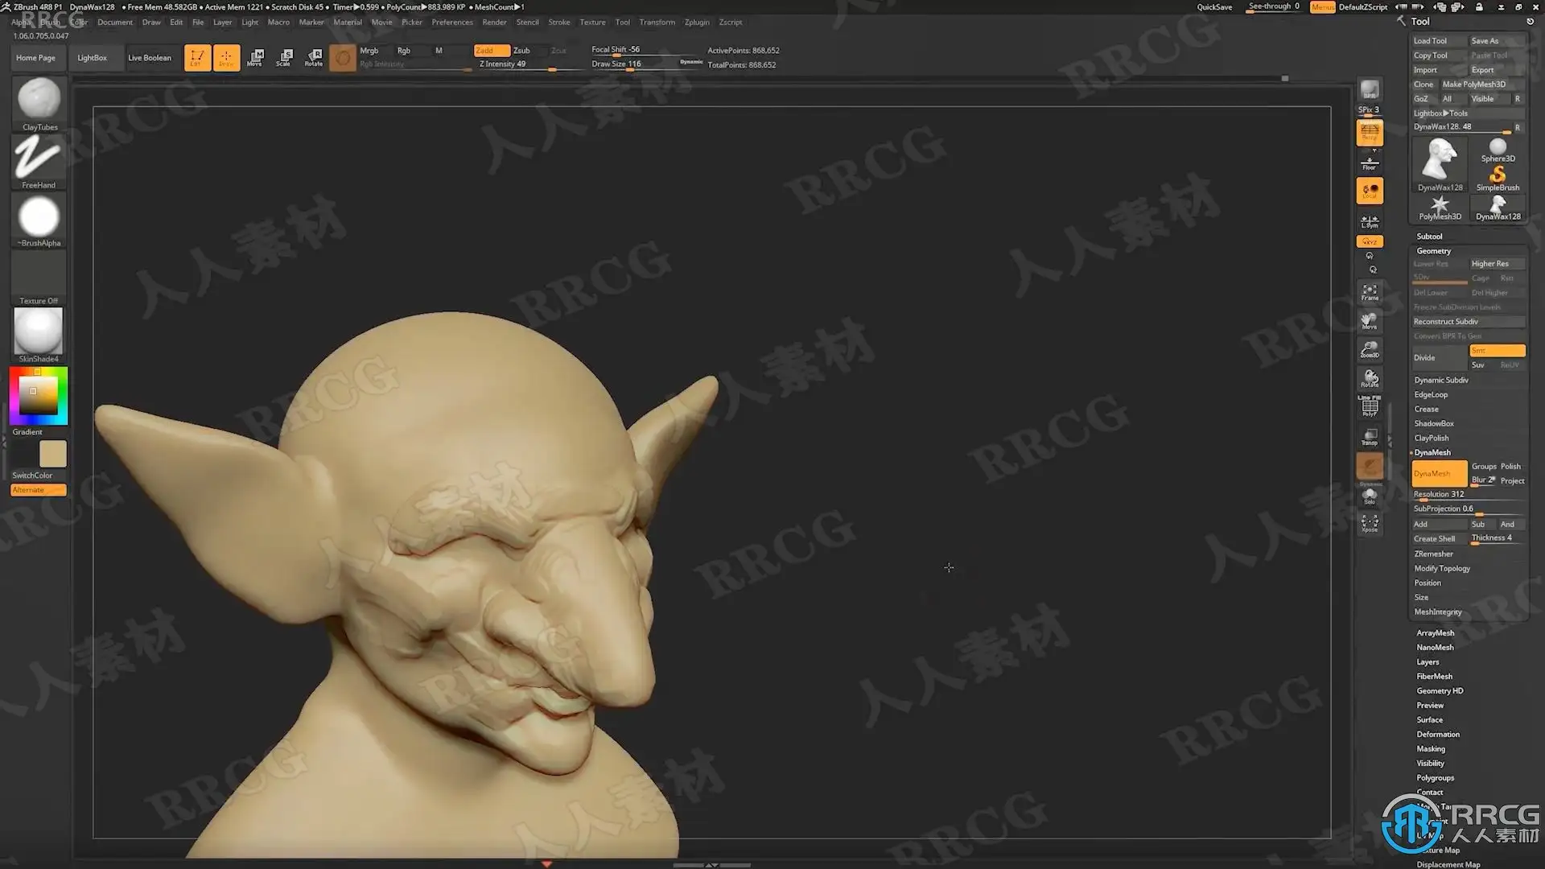Expand the Deformation section
The height and width of the screenshot is (869, 1545).
[1438, 735]
